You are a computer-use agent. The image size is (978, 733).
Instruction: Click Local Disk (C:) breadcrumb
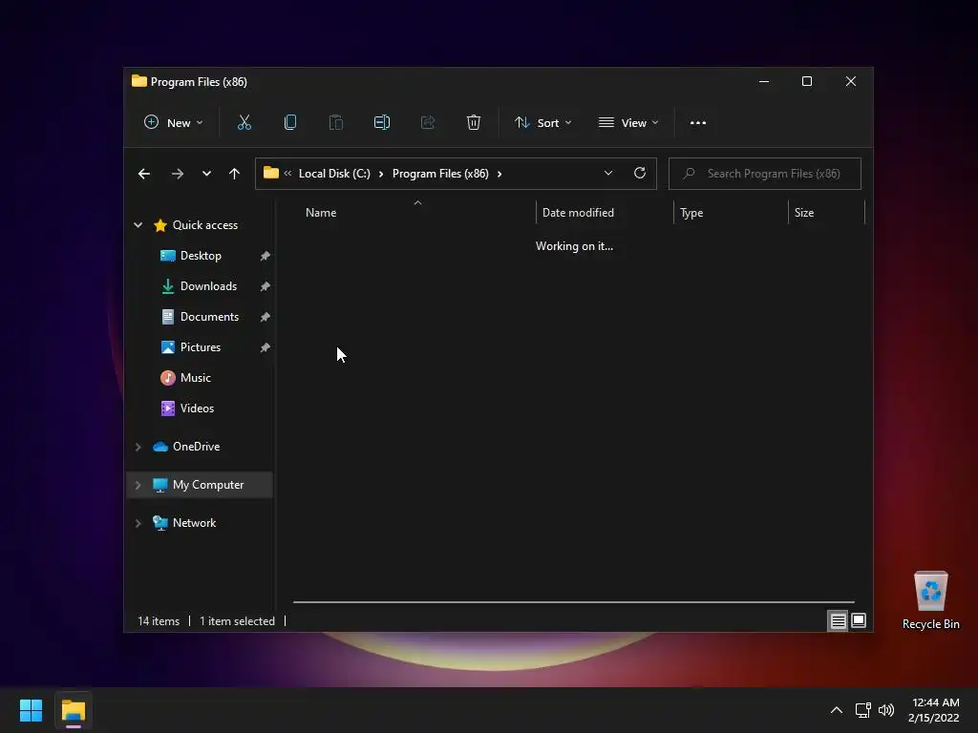pos(334,174)
